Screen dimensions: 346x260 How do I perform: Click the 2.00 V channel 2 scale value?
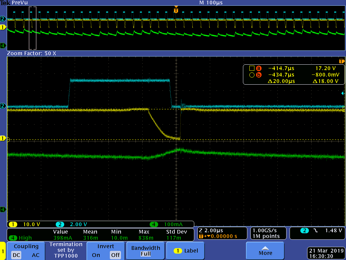click(78, 224)
